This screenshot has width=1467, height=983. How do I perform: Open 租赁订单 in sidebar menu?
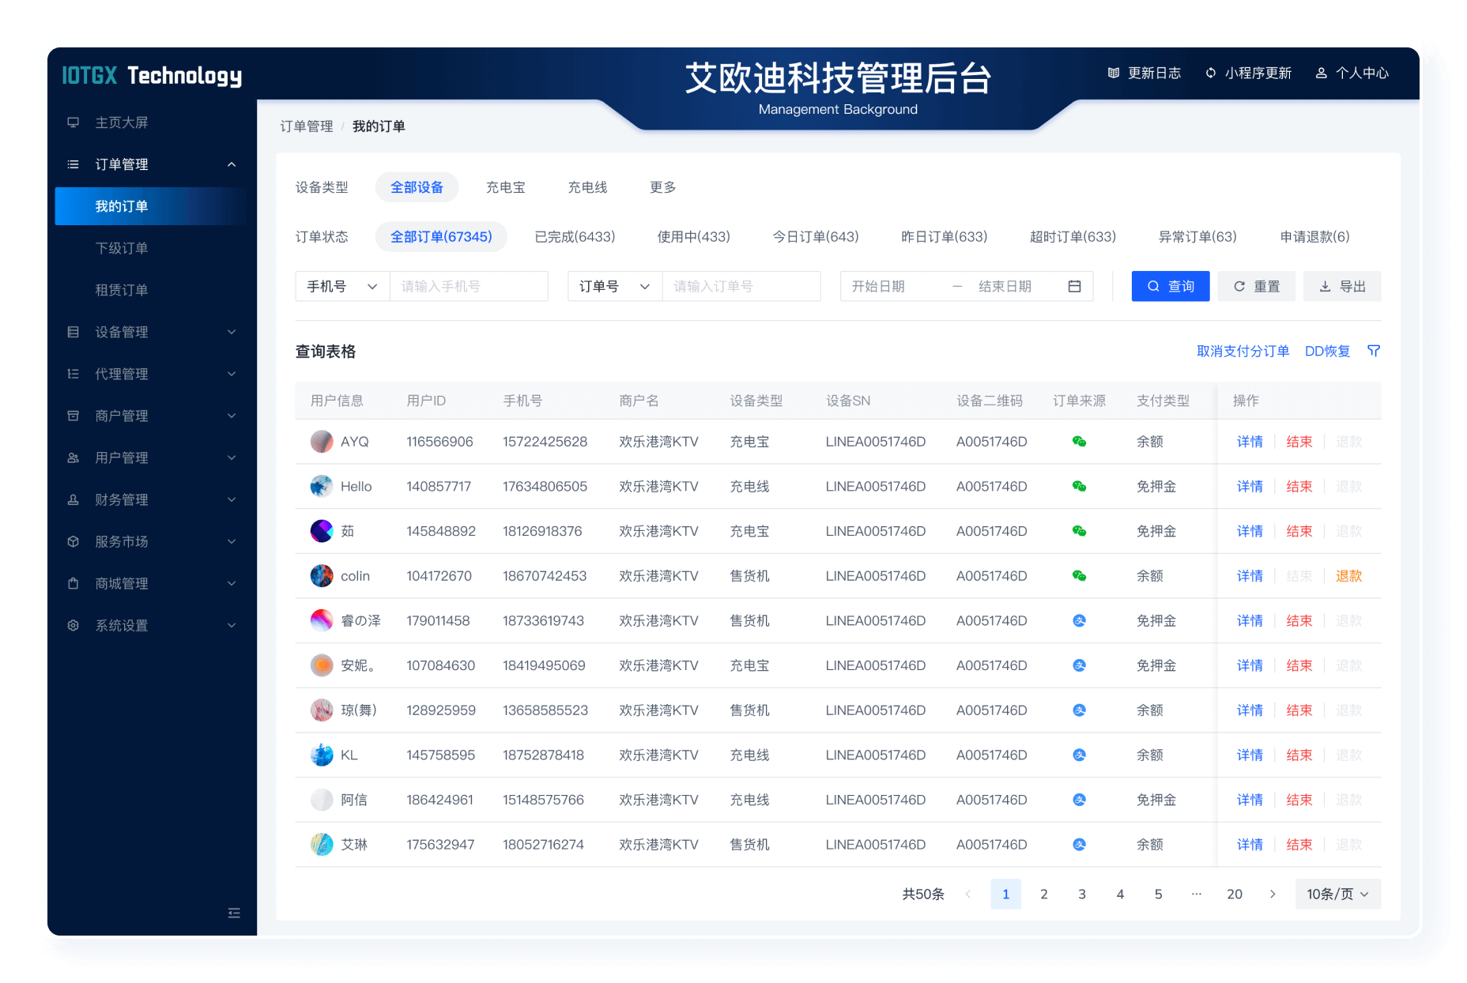tap(122, 290)
